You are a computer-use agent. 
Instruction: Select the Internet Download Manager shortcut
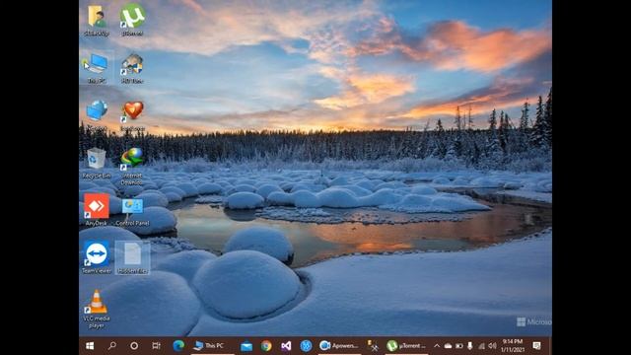coord(132,167)
